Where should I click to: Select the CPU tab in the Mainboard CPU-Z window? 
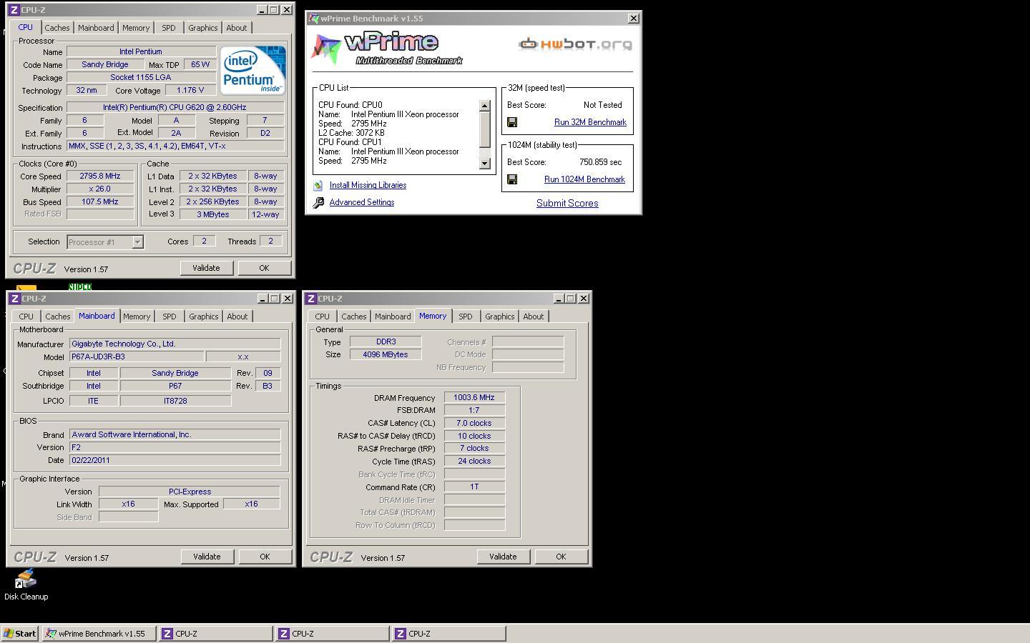pyautogui.click(x=26, y=316)
